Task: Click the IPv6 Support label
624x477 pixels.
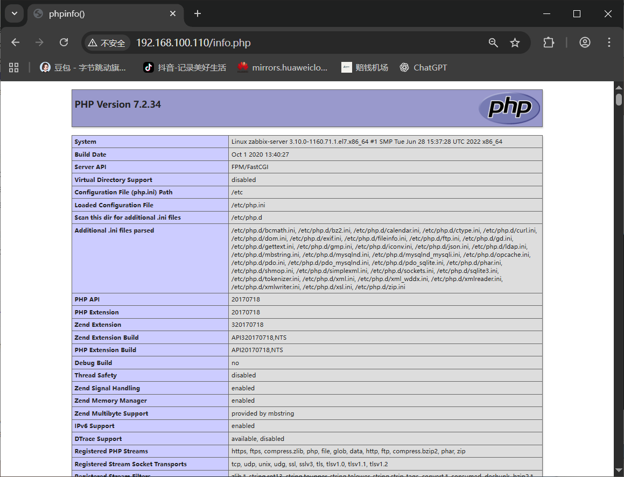Action: (x=94, y=426)
